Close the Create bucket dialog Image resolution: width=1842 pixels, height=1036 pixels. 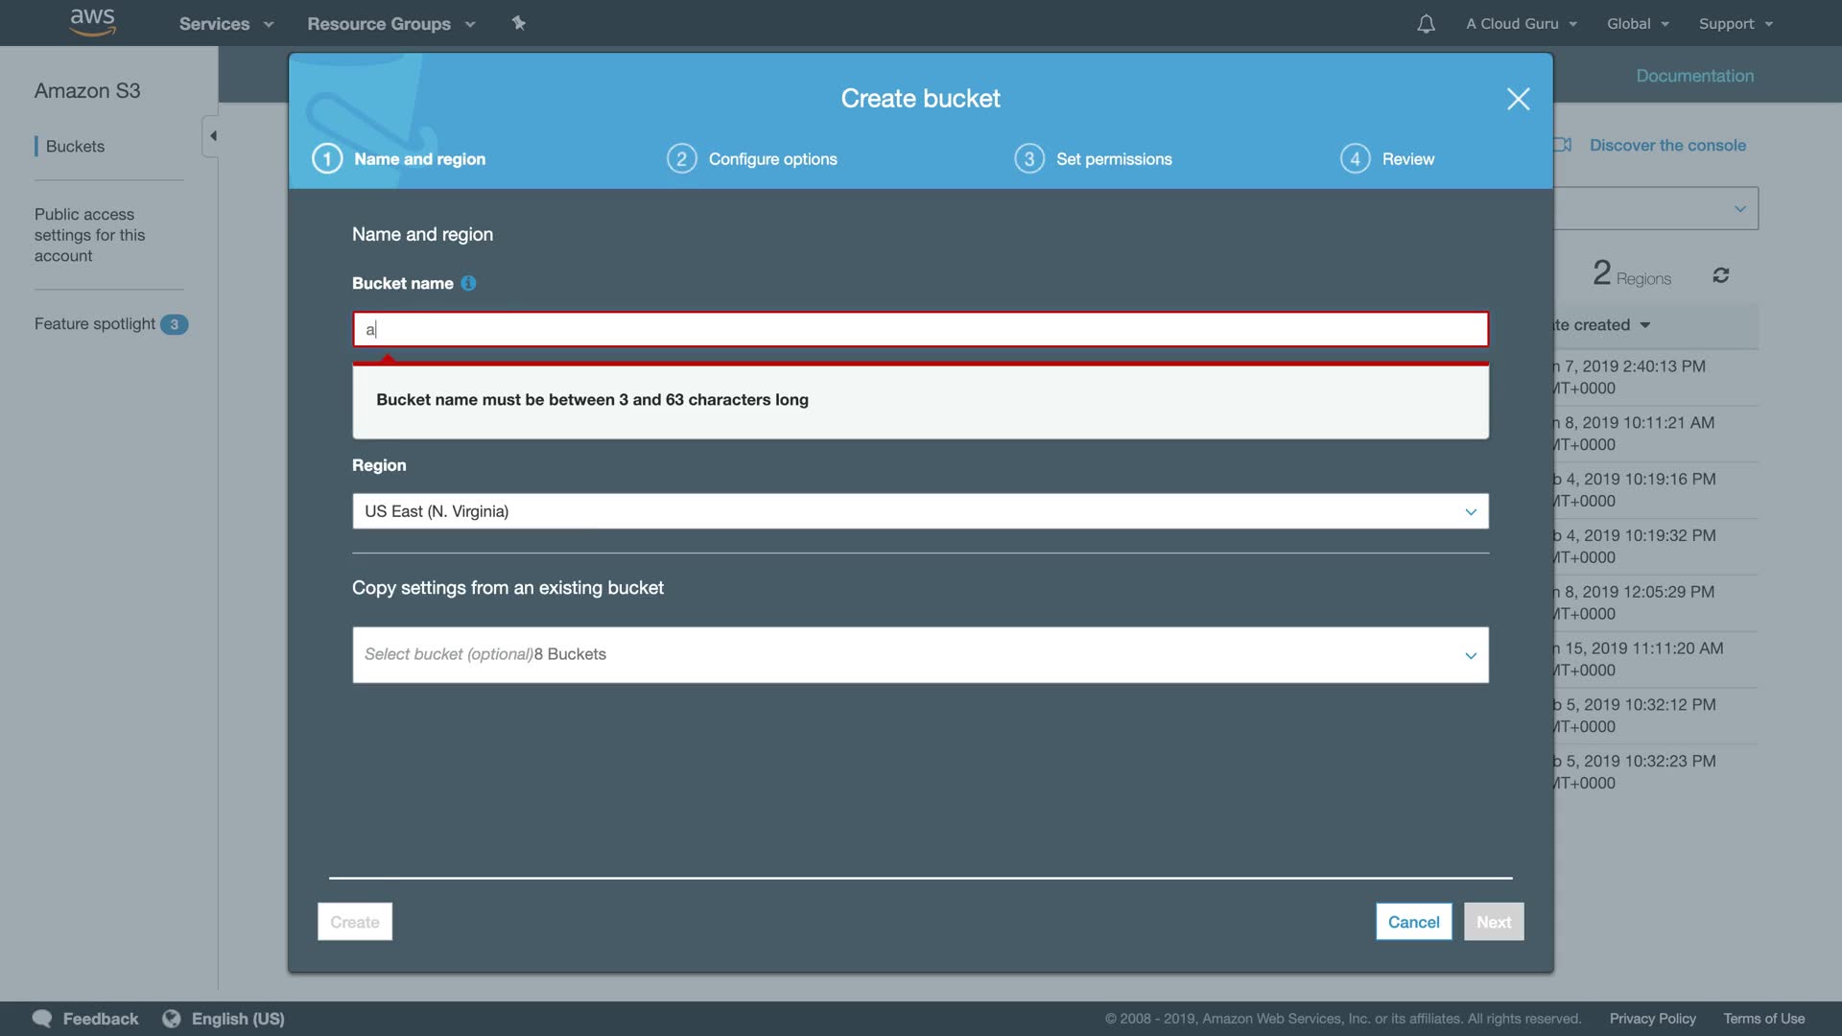click(1518, 99)
